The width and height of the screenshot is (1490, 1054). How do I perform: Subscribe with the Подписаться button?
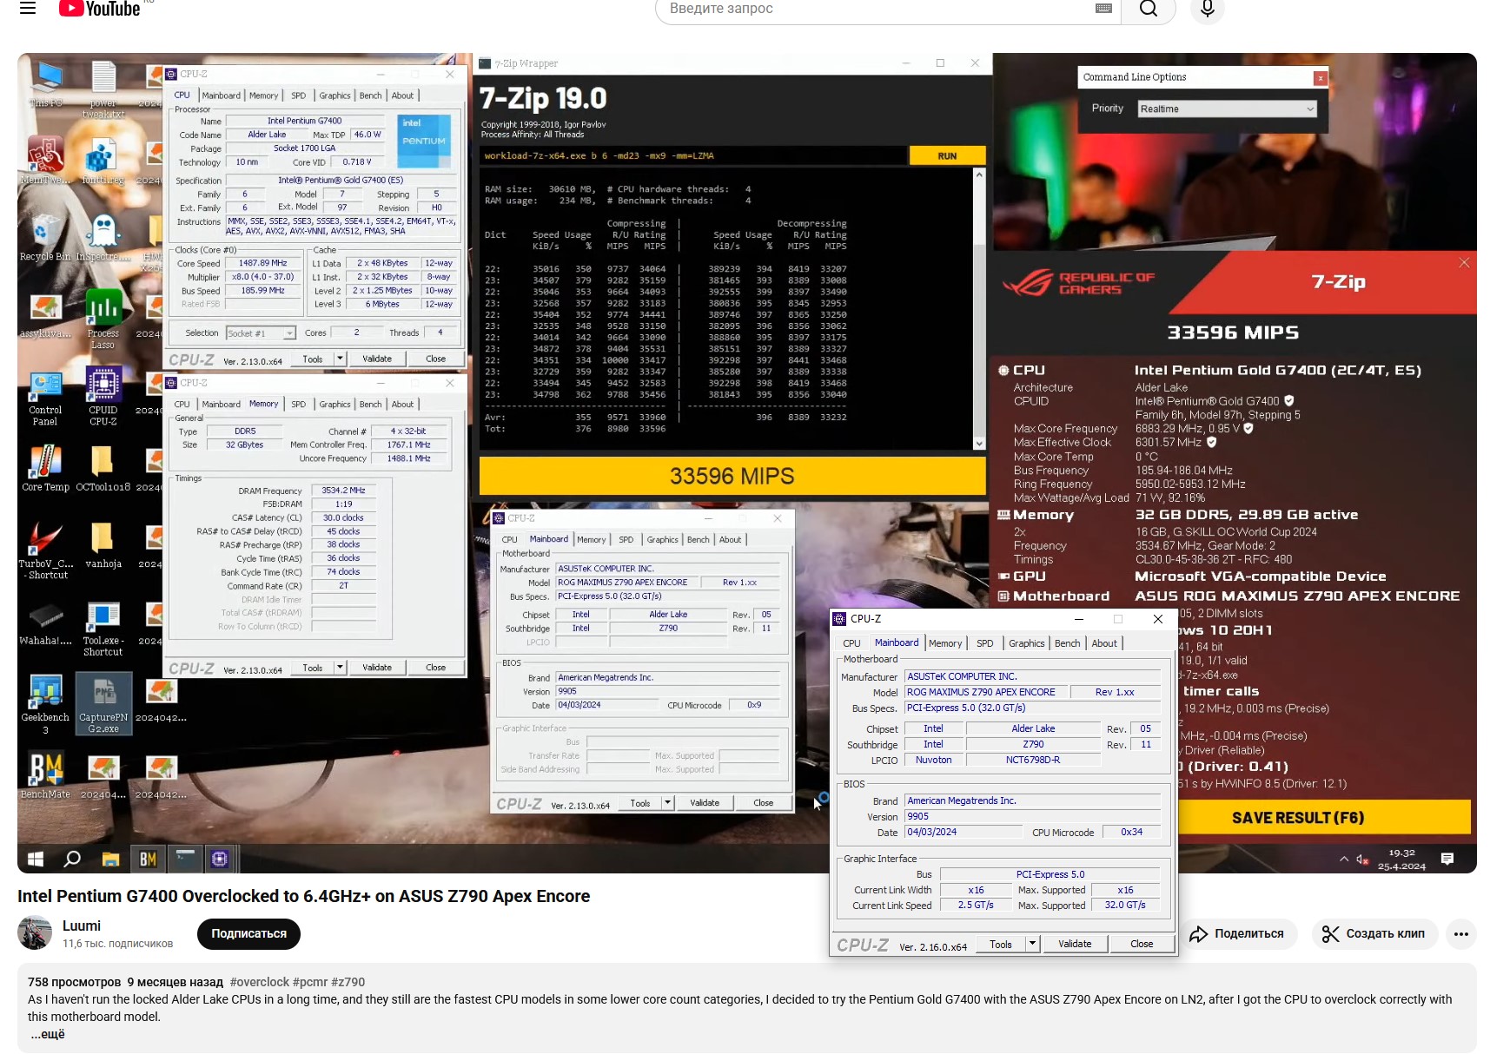[248, 934]
